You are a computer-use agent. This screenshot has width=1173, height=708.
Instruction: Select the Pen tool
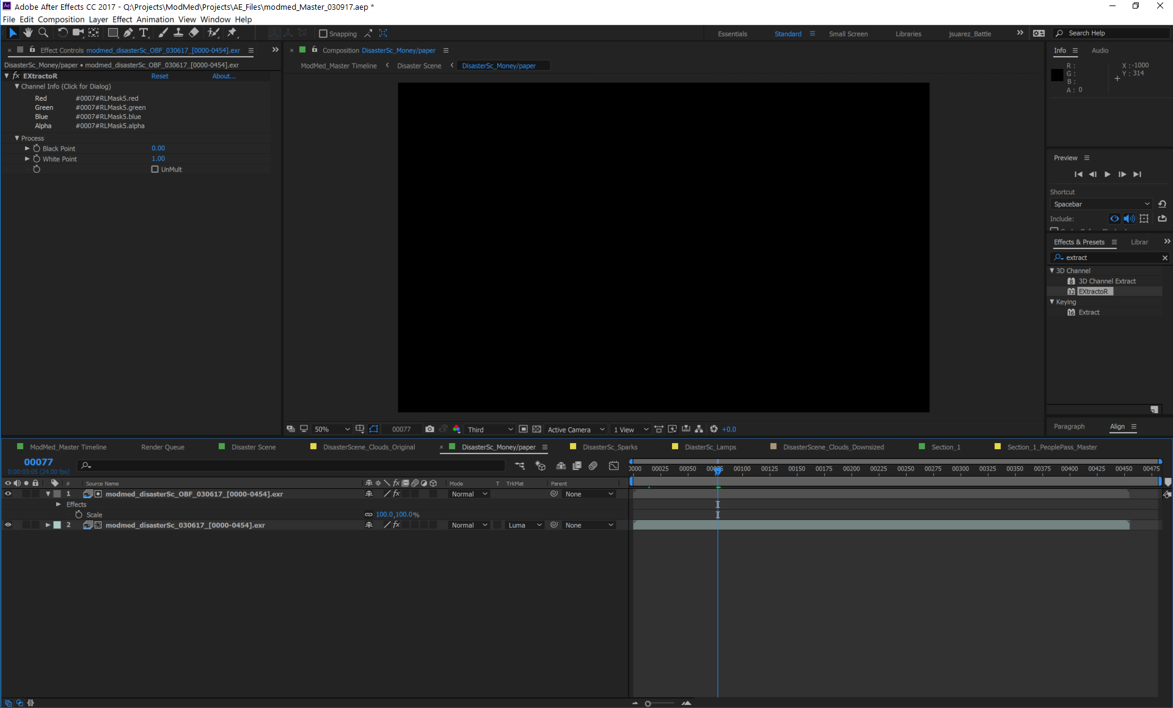[x=128, y=33]
